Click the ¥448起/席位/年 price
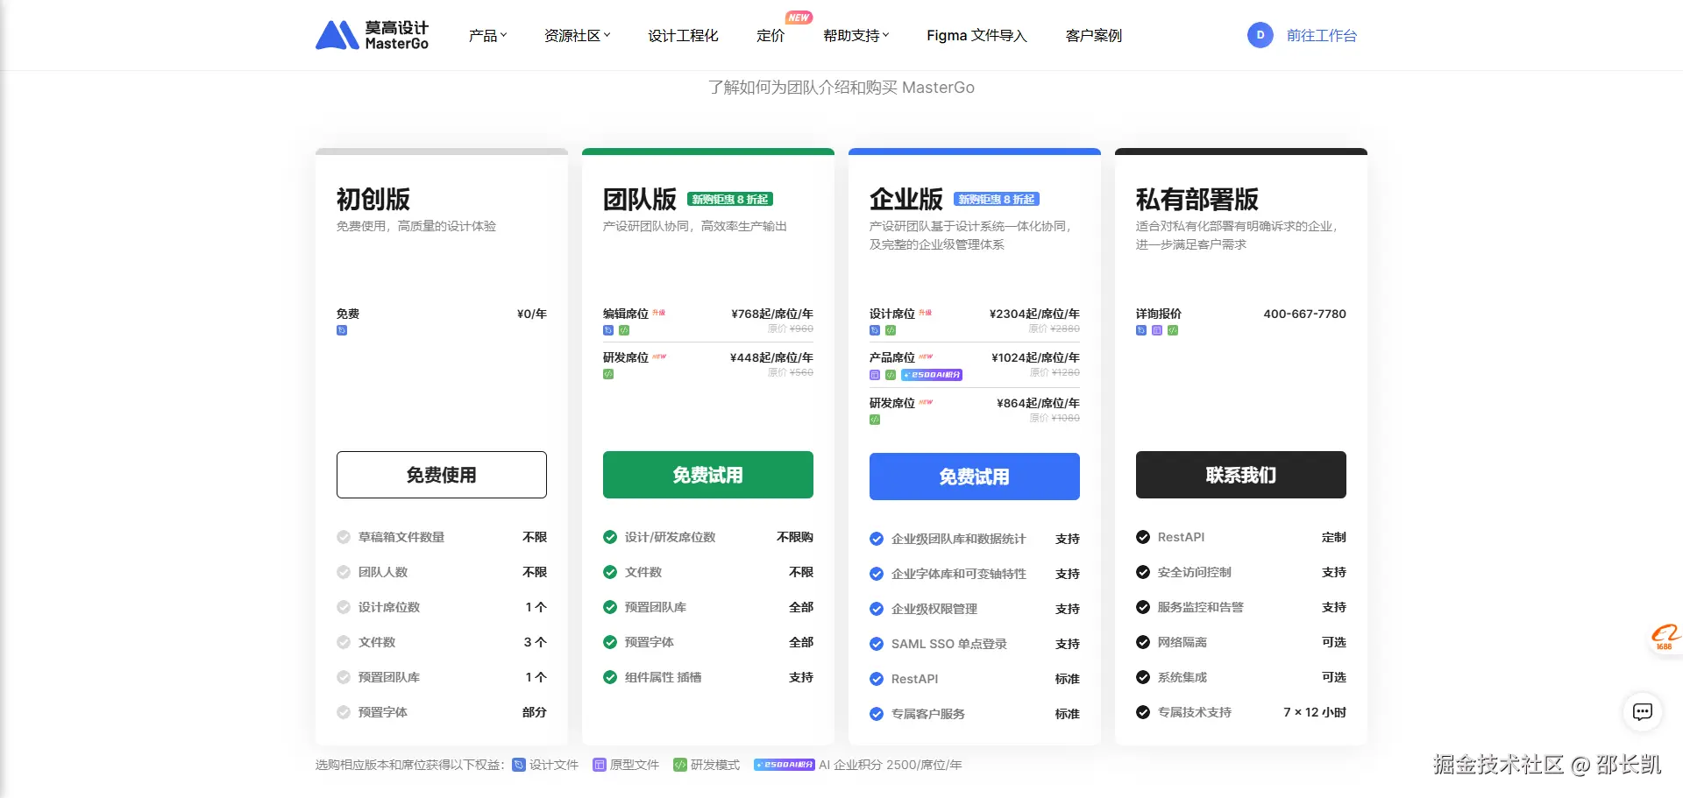Image resolution: width=1683 pixels, height=798 pixels. pyautogui.click(x=771, y=357)
